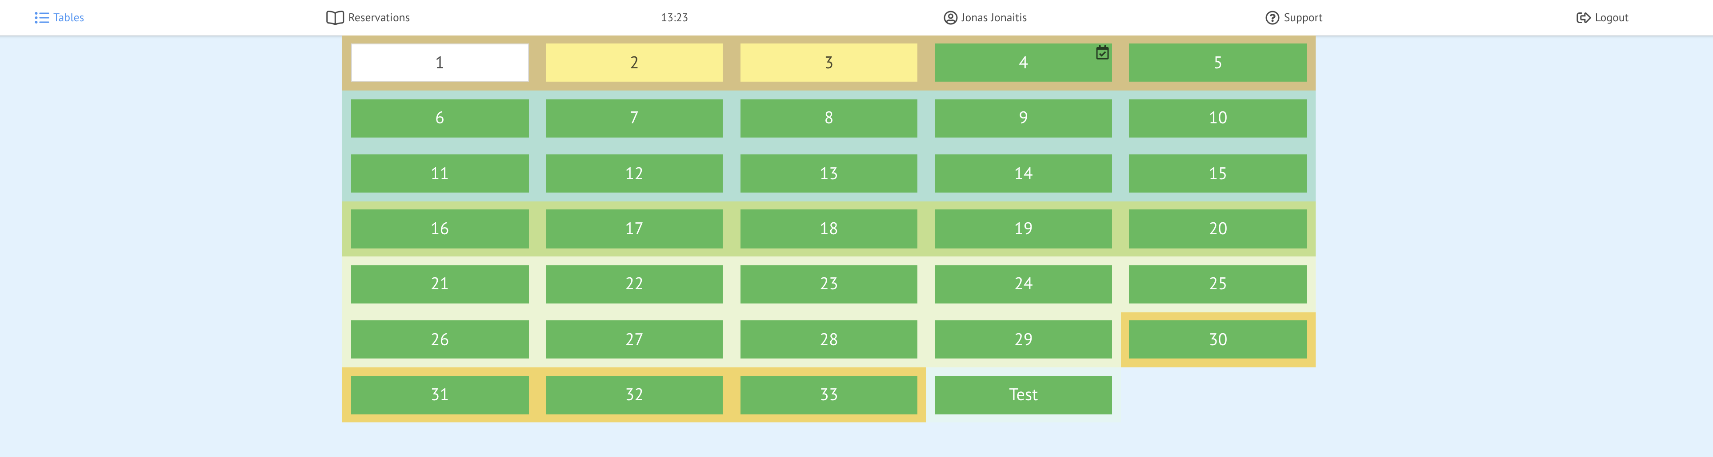The width and height of the screenshot is (1713, 457).
Task: Open Jonas Jonaitis profile link
Action: click(993, 18)
